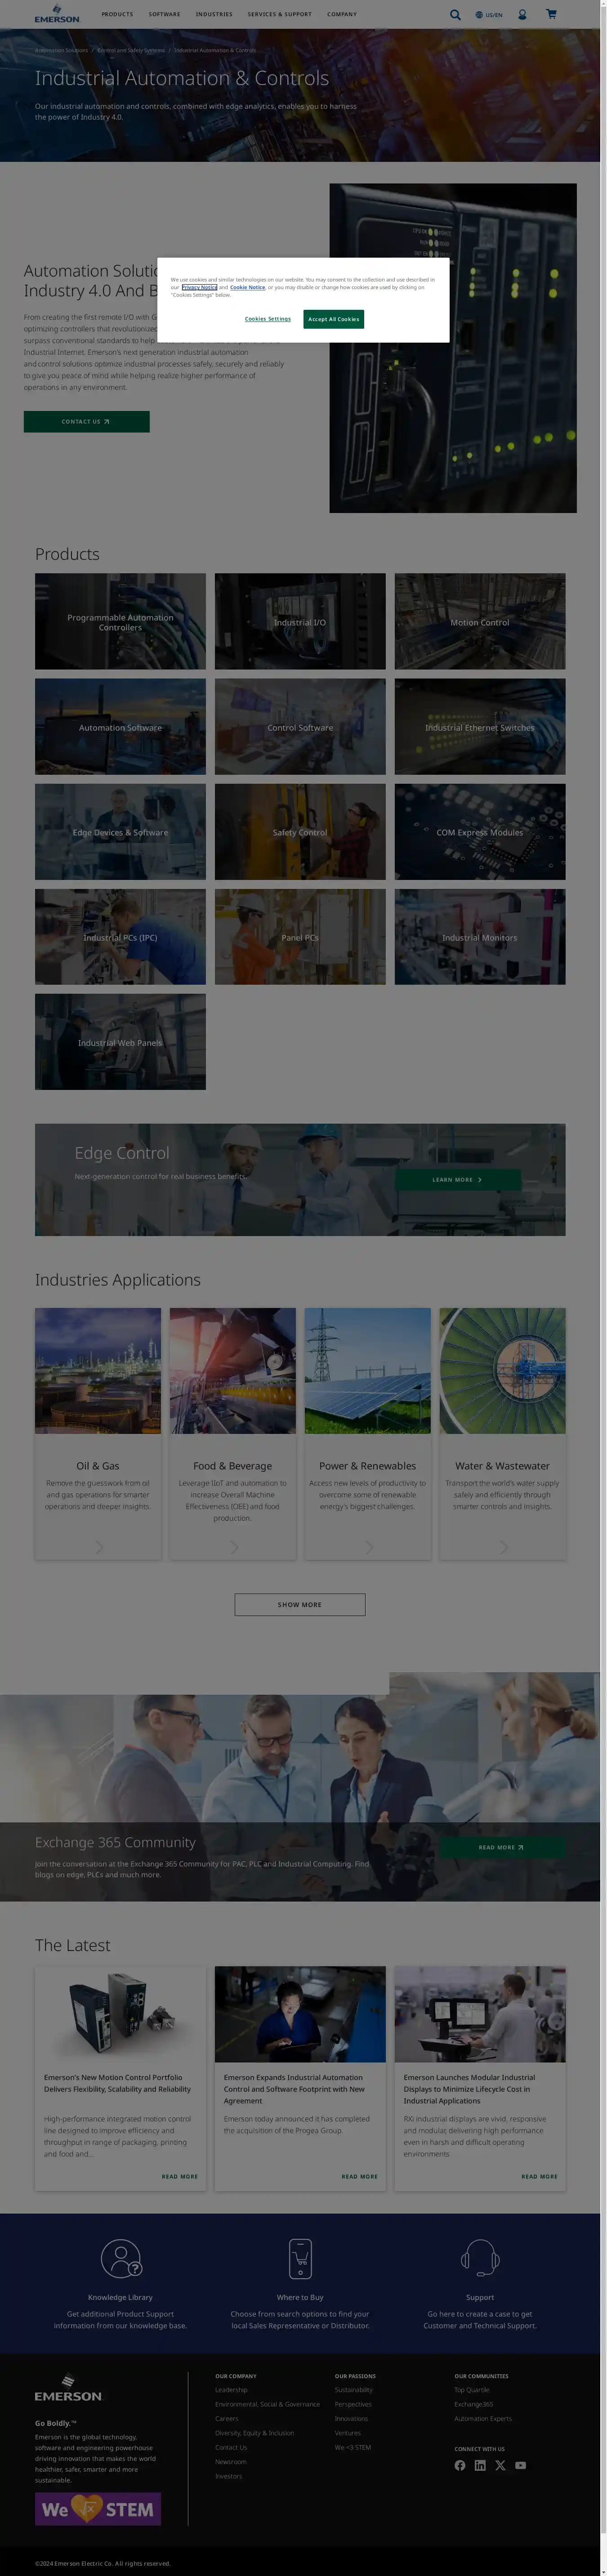Open the US/EN language selector
The image size is (607, 2576).
[x=489, y=15]
